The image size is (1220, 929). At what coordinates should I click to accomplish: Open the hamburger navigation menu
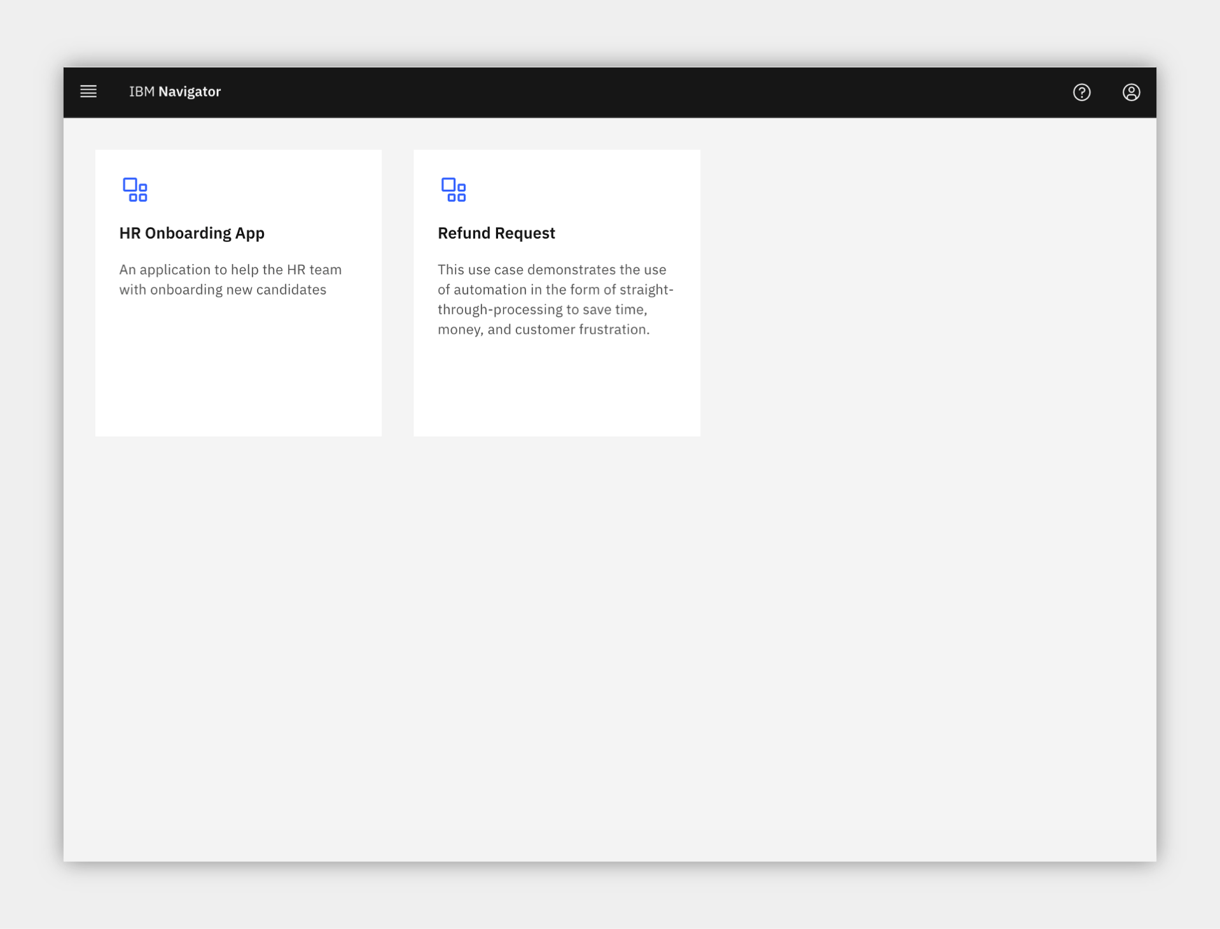click(88, 92)
